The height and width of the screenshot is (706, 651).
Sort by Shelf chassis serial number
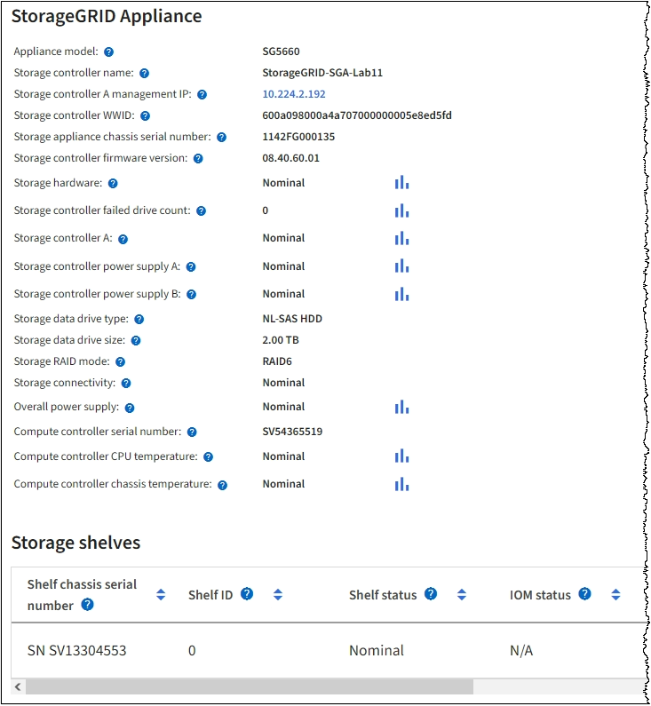[x=161, y=595]
